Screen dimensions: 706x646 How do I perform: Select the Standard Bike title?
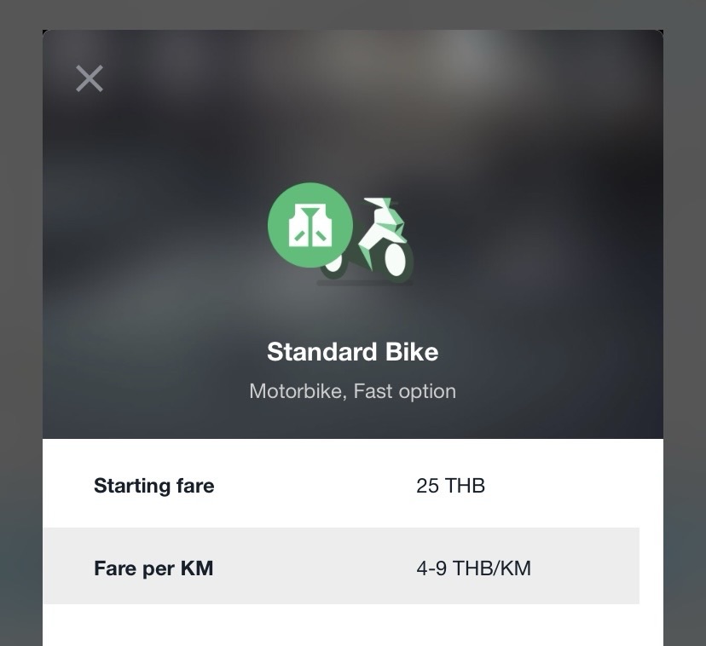tap(352, 352)
